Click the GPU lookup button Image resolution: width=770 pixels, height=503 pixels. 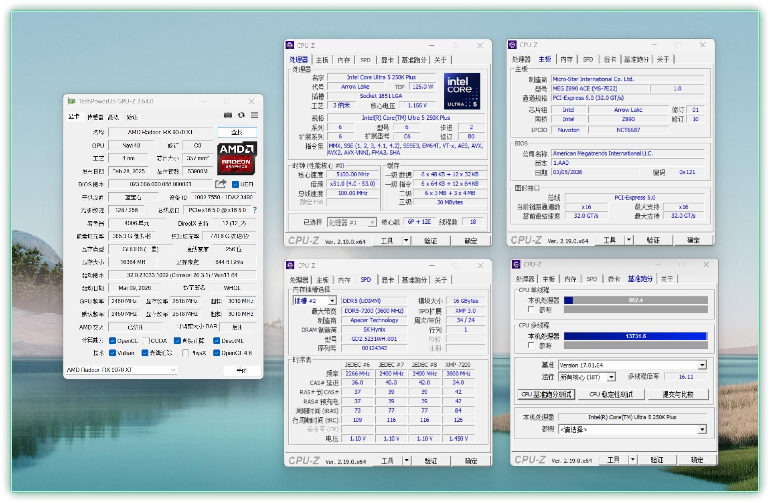(237, 132)
